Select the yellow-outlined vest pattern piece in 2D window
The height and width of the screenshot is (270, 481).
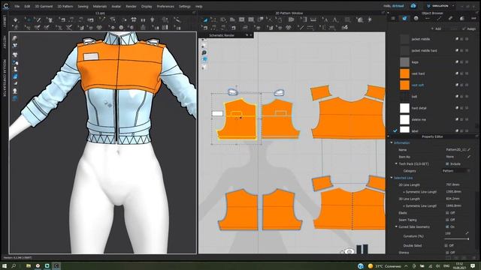[x=237, y=119]
